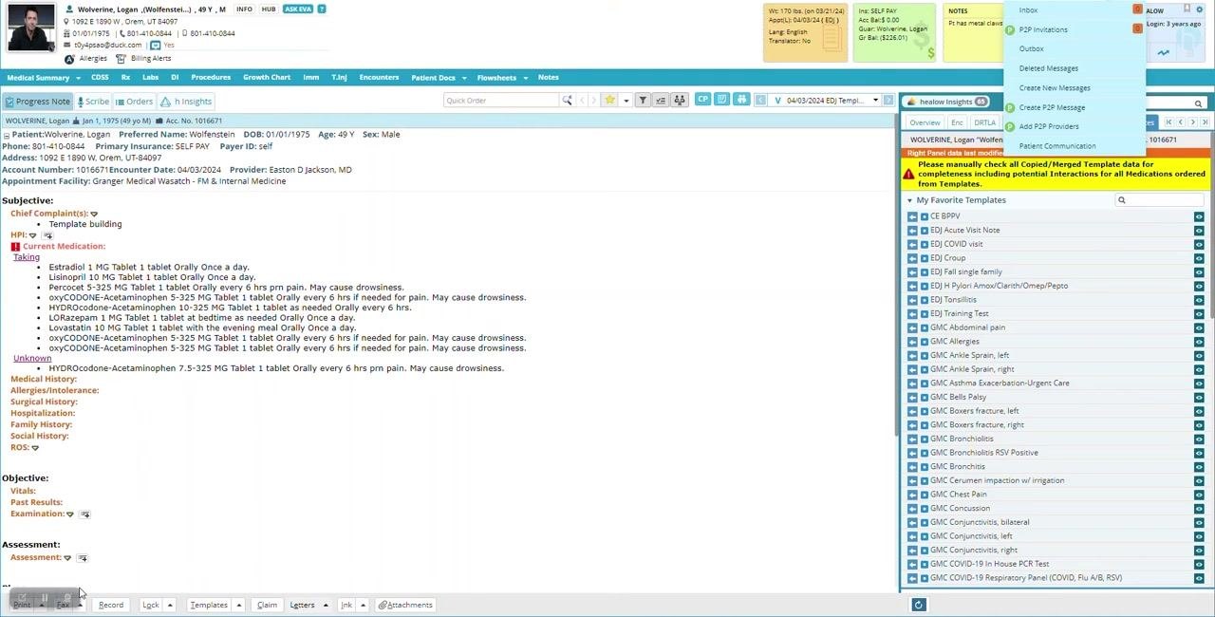Click in the Quick Order input field
The image size is (1215, 617).
(x=501, y=101)
